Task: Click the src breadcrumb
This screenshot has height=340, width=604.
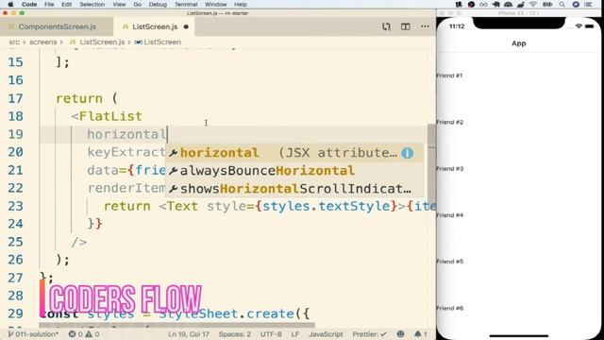Action: coord(14,42)
